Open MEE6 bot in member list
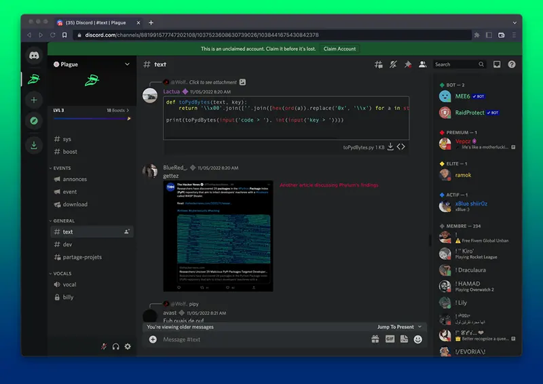The height and width of the screenshot is (384, 543). (476, 96)
